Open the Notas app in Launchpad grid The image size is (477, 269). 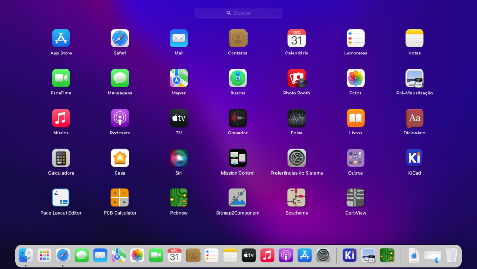[414, 38]
